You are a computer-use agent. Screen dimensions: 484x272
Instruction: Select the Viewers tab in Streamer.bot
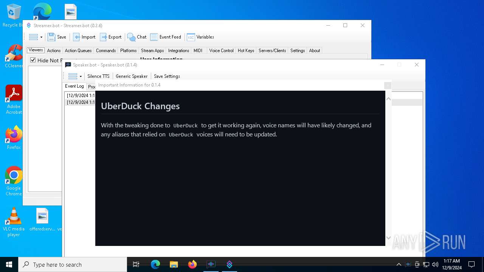click(36, 50)
